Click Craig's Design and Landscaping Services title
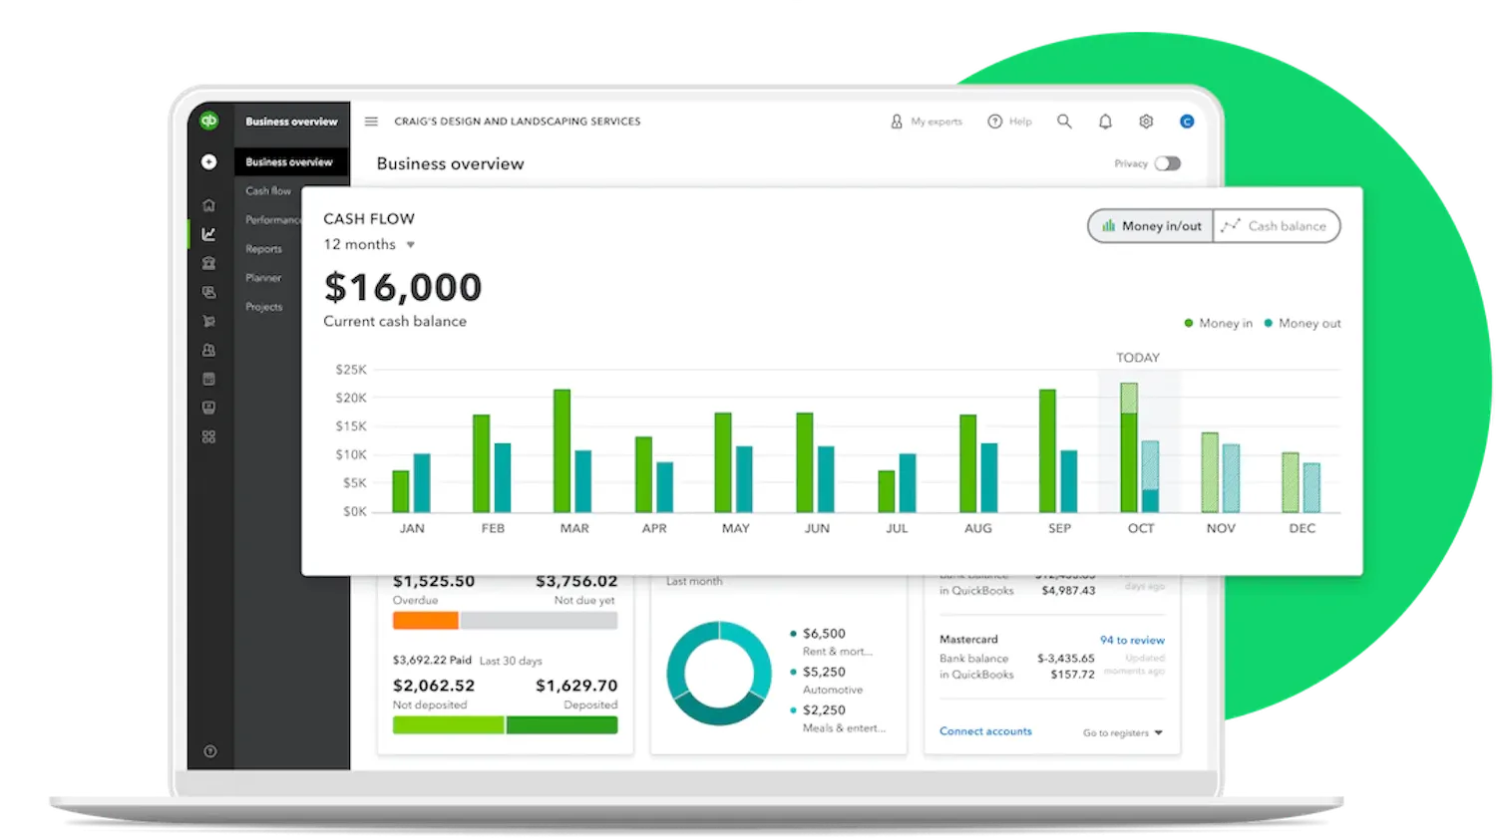 [518, 122]
